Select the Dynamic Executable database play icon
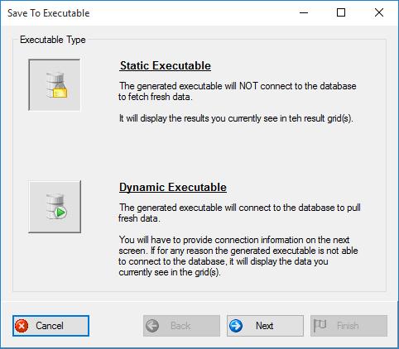399x349 pixels. coord(55,207)
